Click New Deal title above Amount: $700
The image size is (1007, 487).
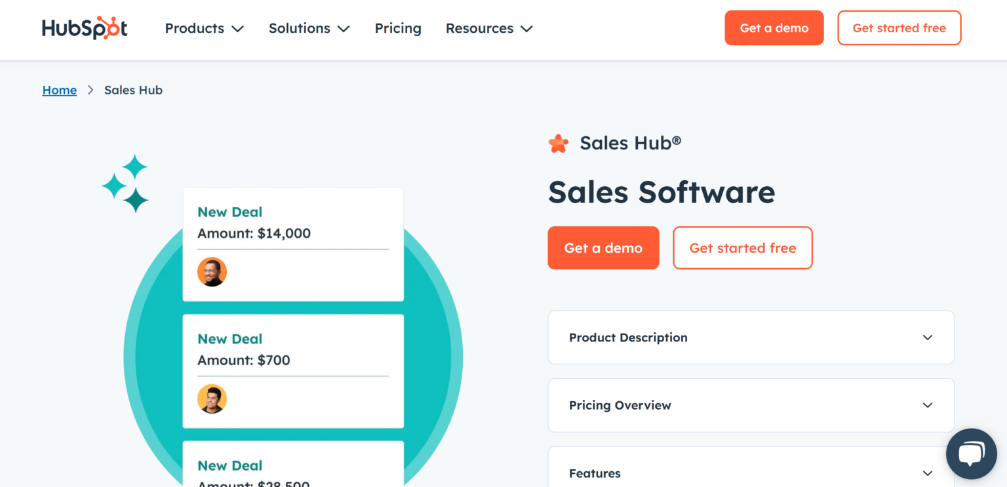230,339
